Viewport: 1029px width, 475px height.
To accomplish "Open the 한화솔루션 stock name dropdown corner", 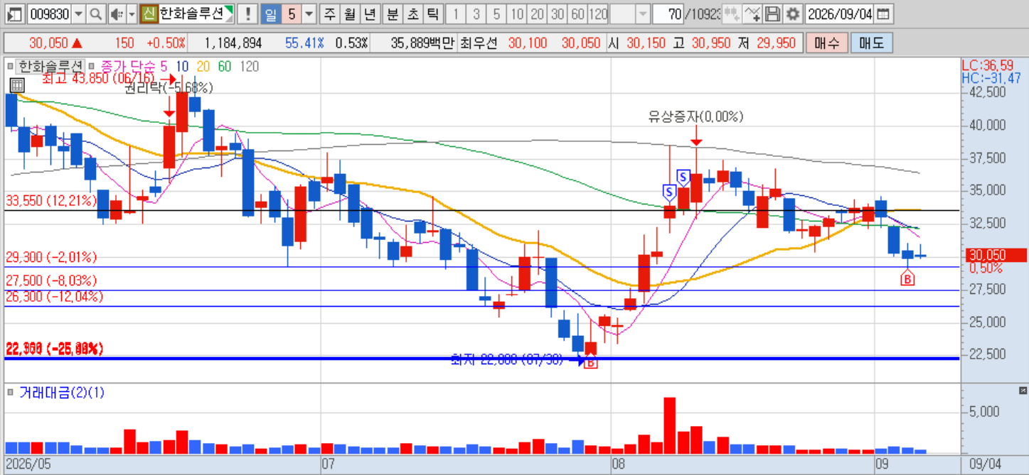I will click(x=230, y=10).
